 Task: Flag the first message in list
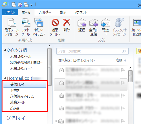coord(123,70)
